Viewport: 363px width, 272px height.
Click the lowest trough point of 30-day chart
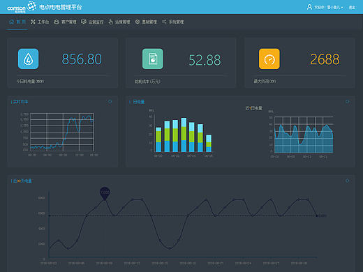pos(170,248)
